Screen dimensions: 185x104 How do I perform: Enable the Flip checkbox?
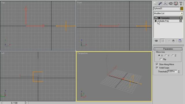pyautogui.click(x=161, y=59)
